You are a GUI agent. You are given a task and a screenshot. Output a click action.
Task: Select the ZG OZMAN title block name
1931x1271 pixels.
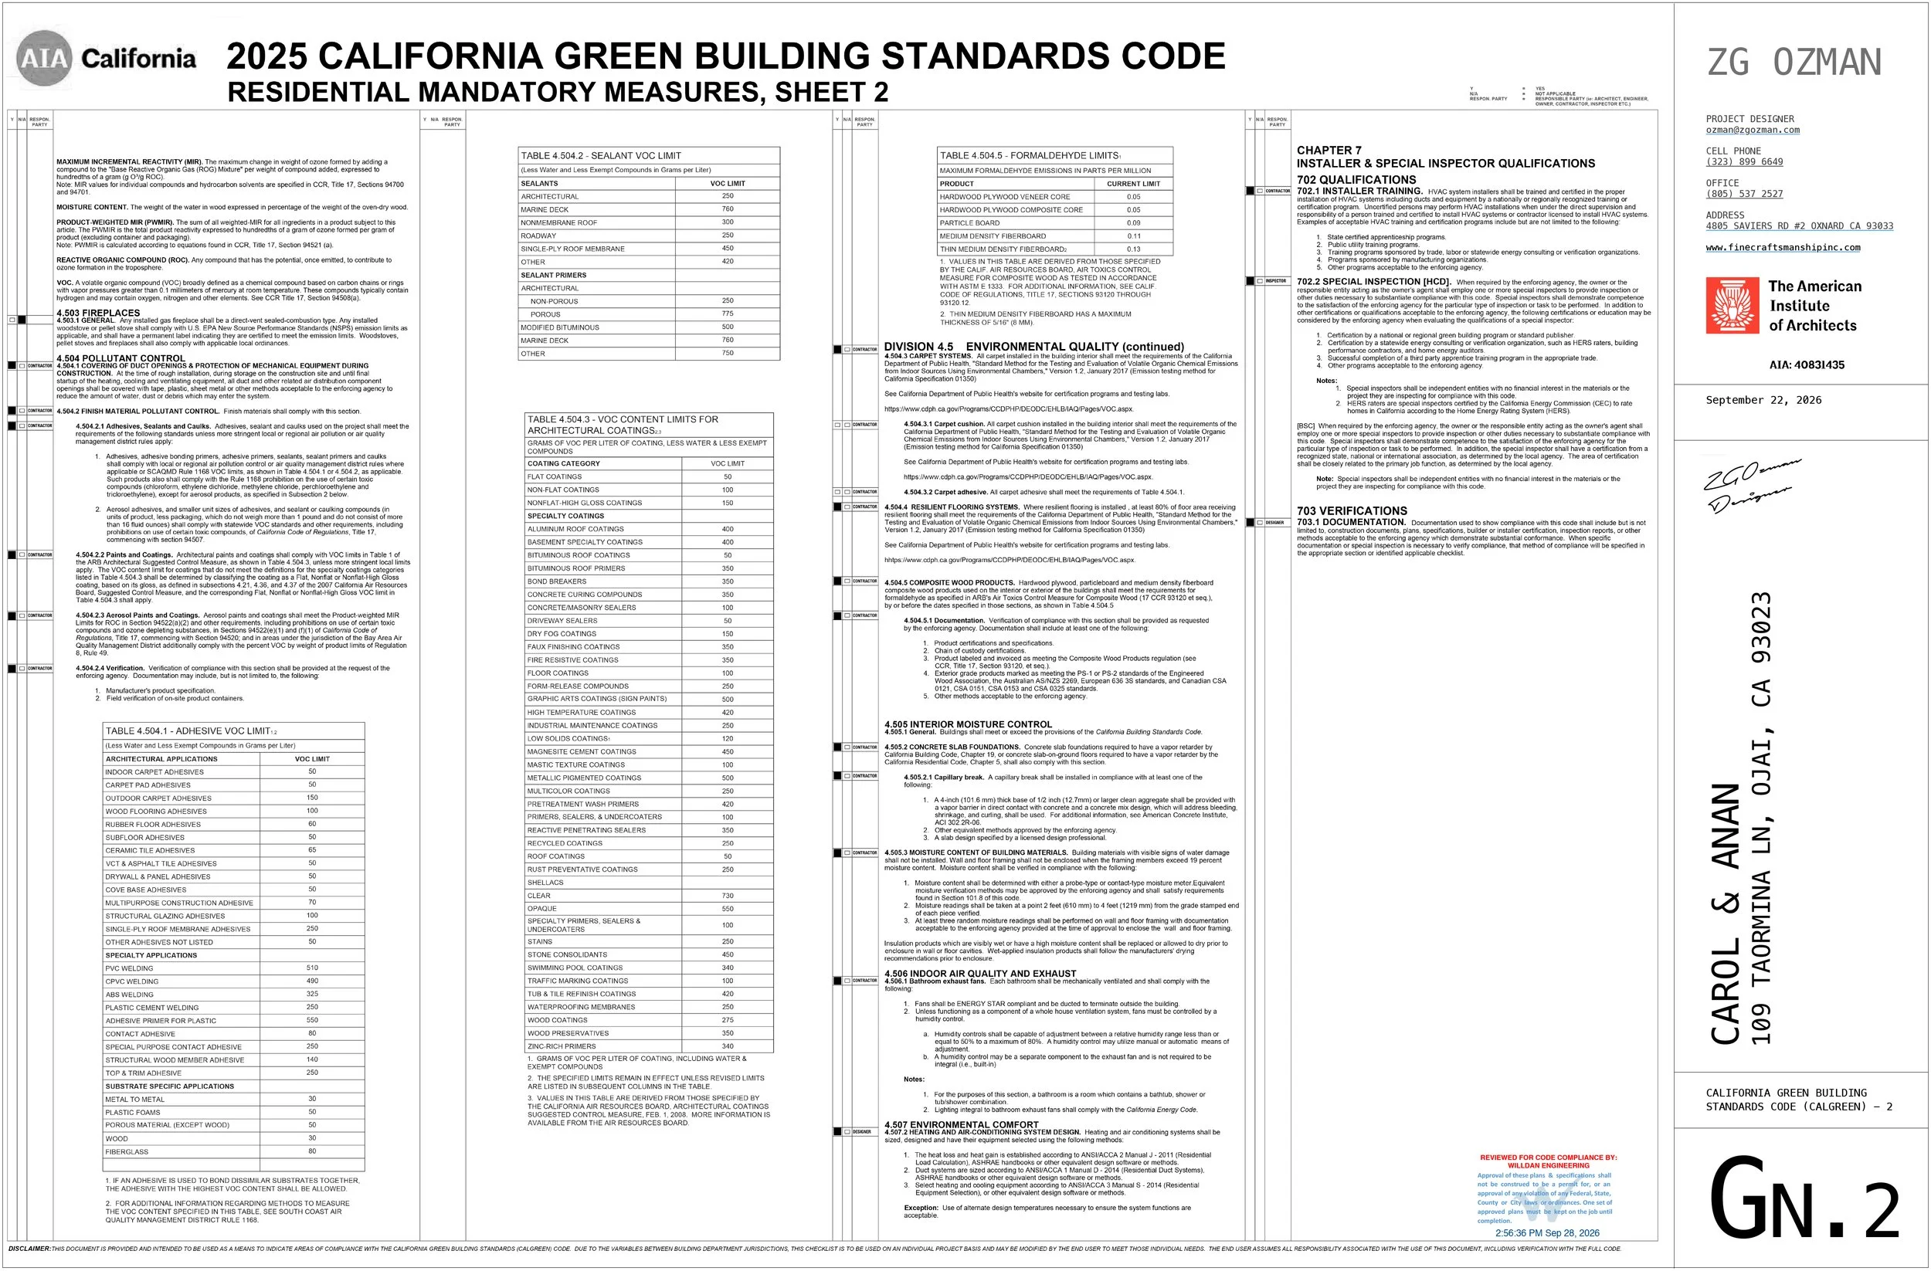pos(1794,63)
